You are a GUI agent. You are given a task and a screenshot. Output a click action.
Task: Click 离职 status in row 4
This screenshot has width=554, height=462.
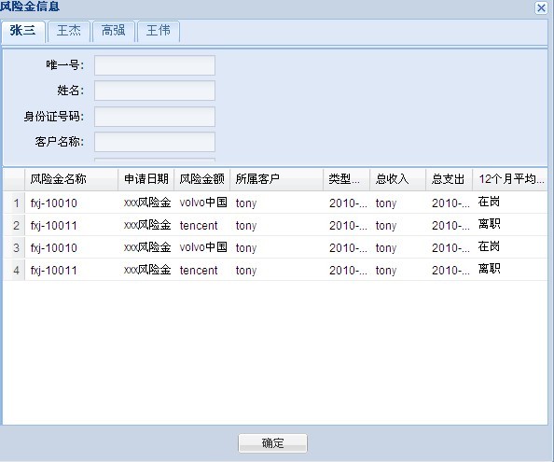[489, 269]
